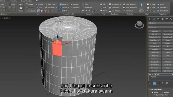Enable the Normal constraint toggle
The width and height of the screenshot is (173, 97).
pos(49,11)
